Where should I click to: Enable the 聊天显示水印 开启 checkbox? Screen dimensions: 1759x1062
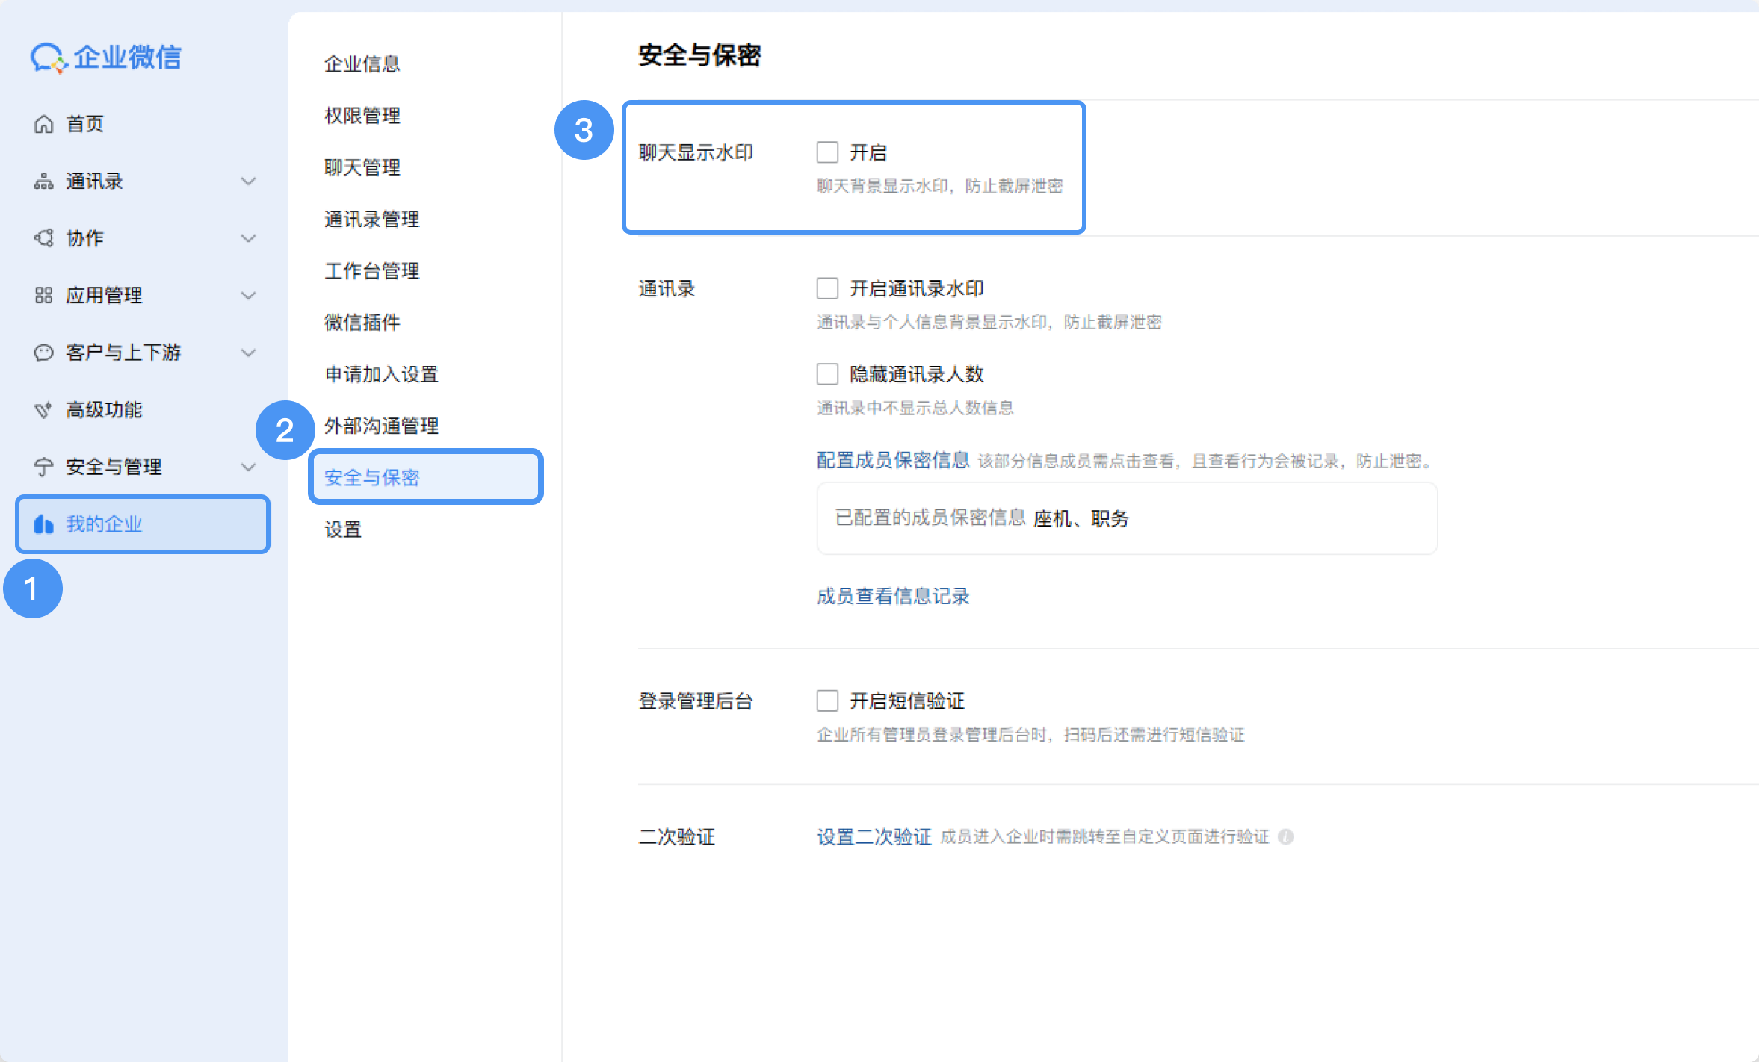827,152
